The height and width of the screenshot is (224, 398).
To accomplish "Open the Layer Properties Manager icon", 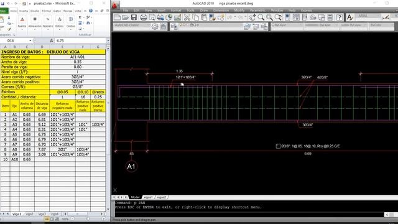I will 174,26.
